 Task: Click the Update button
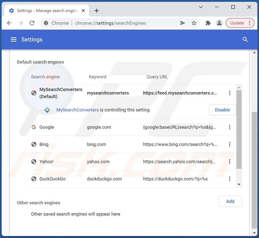(237, 23)
